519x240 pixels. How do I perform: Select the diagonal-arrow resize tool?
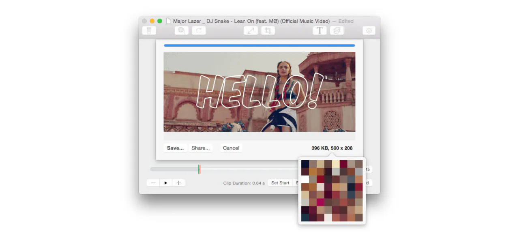pyautogui.click(x=251, y=30)
